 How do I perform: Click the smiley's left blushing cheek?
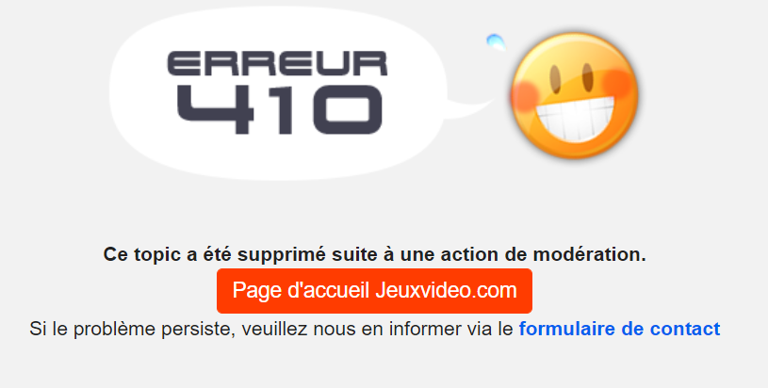coord(525,96)
